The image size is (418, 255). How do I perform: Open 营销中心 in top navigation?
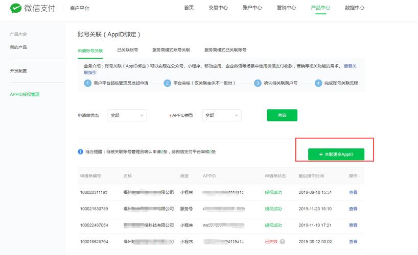tap(286, 8)
